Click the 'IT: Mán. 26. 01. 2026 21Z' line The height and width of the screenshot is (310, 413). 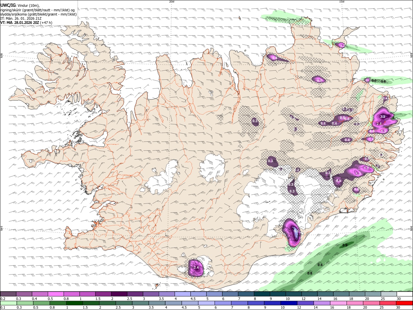[x=21, y=18]
